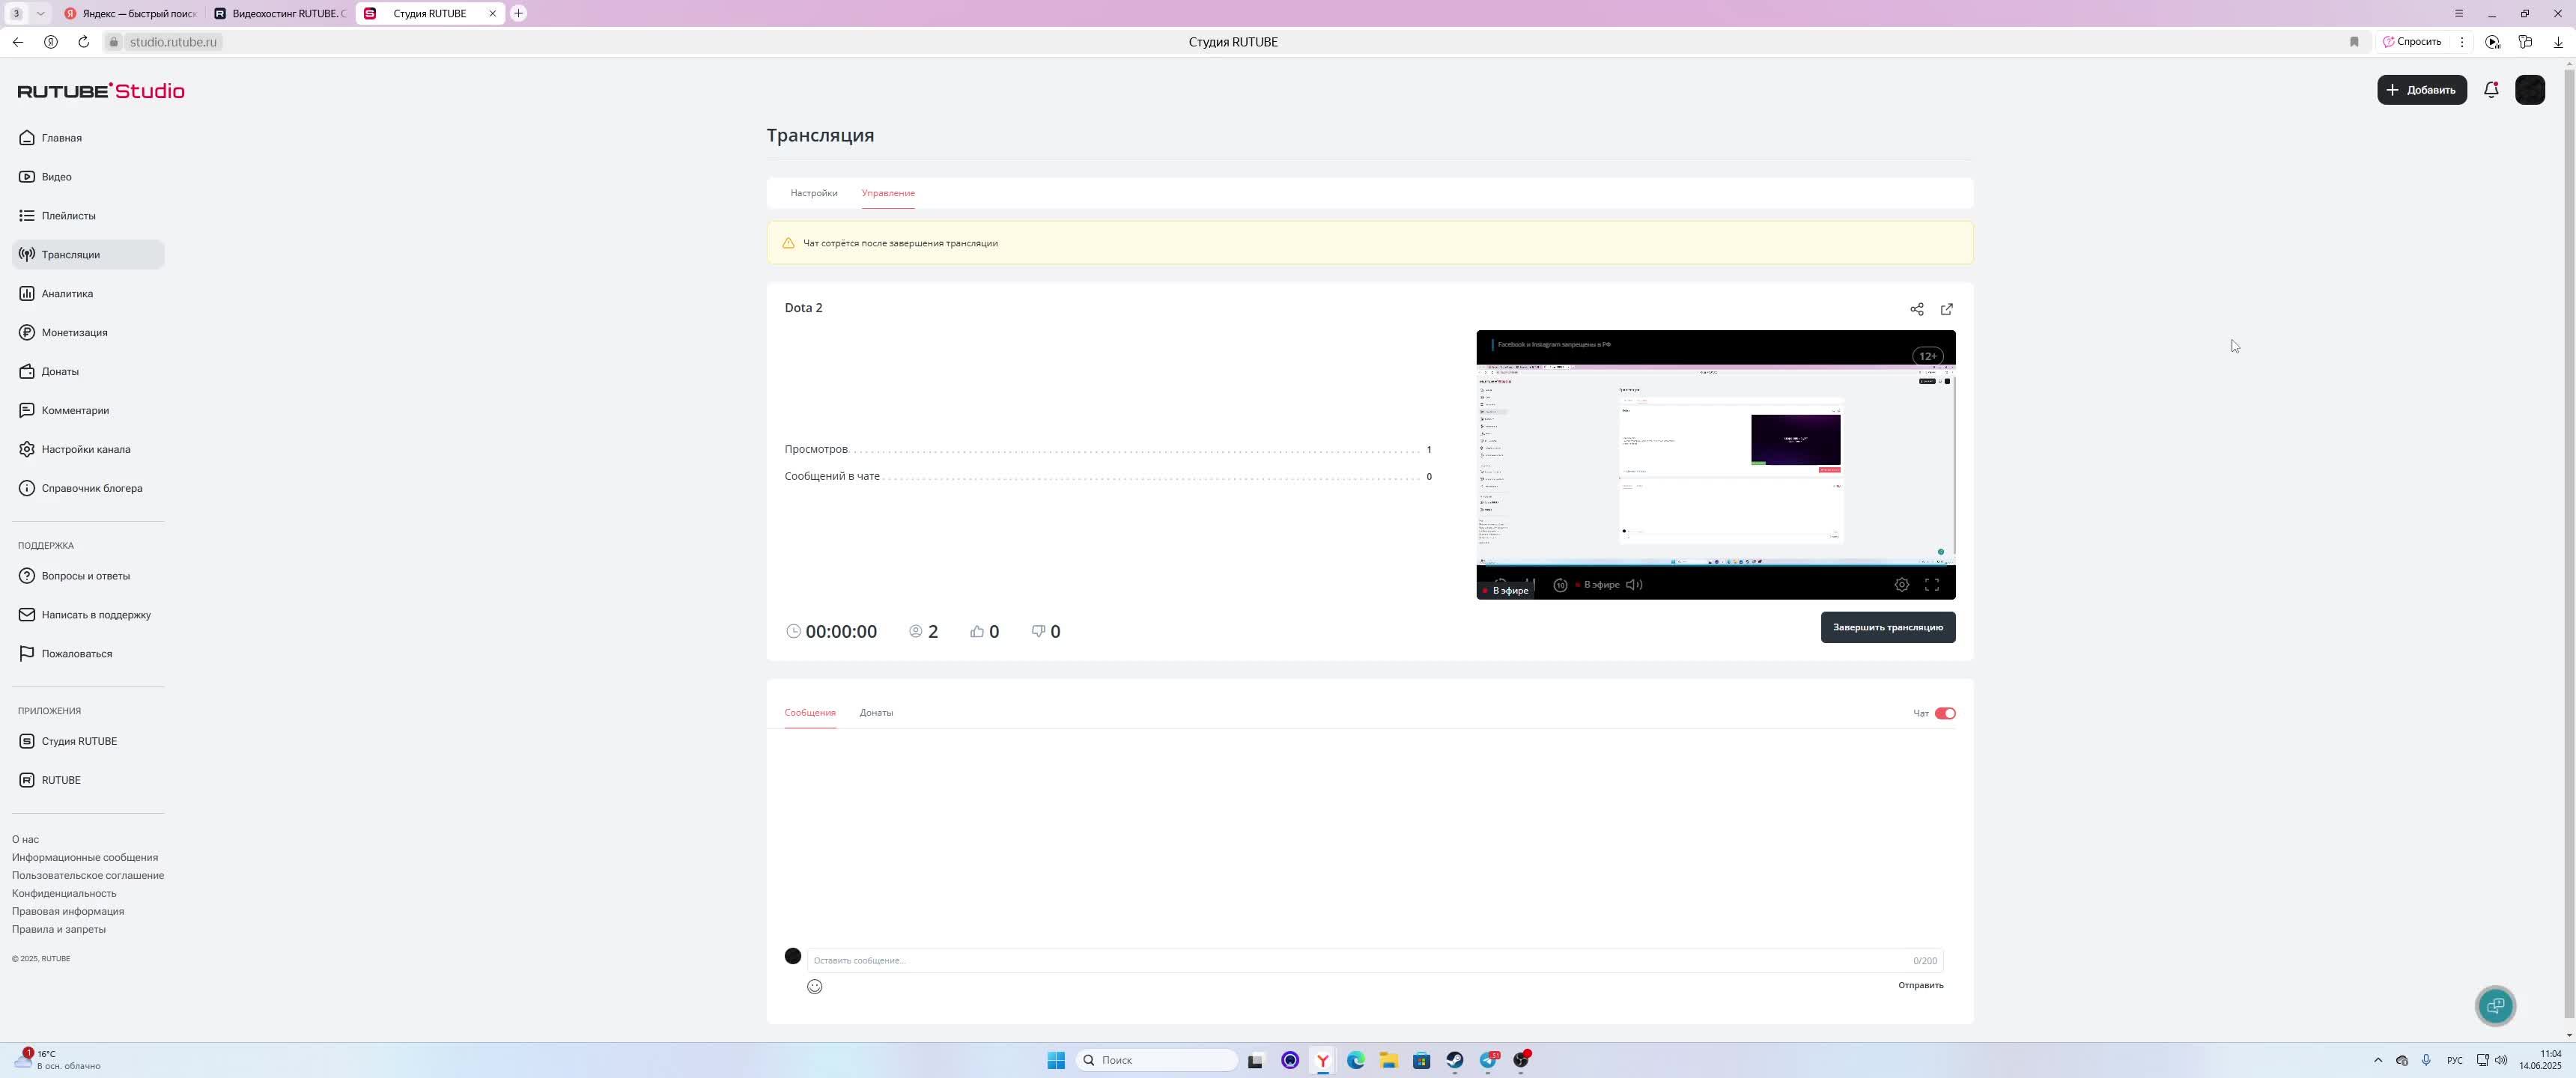Image resolution: width=2576 pixels, height=1078 pixels.
Task: Open Спросить options three-dot menu
Action: pyautogui.click(x=2462, y=42)
